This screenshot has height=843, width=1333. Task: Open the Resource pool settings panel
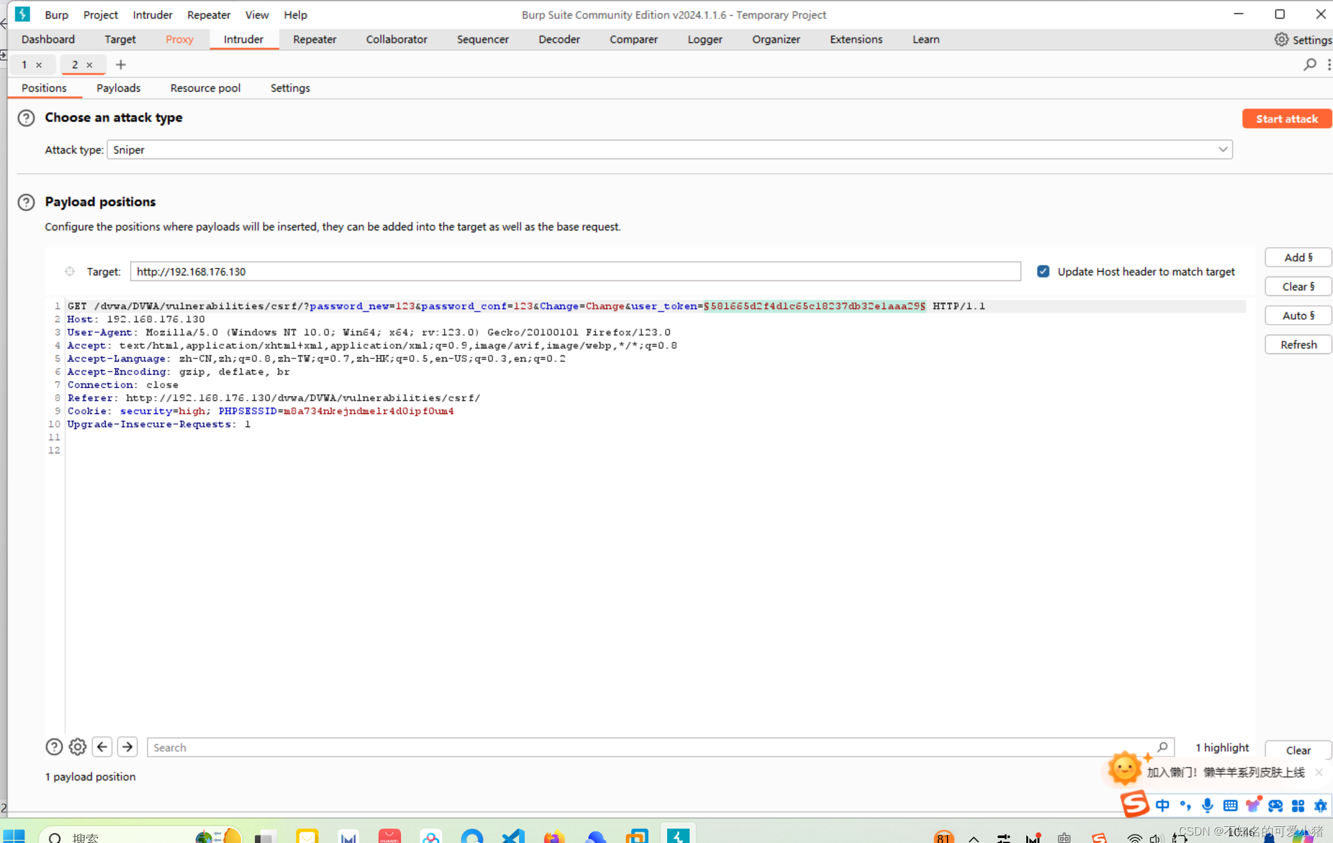(205, 87)
